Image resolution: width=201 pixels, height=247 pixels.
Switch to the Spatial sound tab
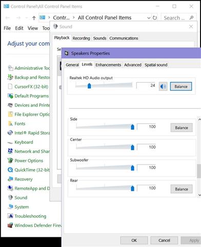pos(156,65)
